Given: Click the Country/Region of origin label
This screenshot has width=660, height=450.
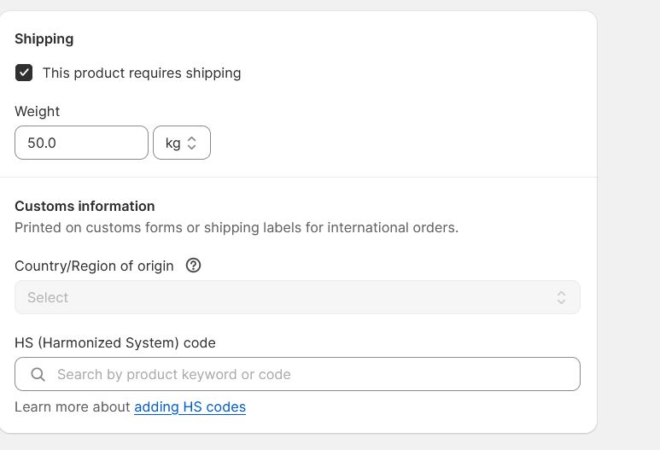Looking at the screenshot, I should click(x=94, y=266).
